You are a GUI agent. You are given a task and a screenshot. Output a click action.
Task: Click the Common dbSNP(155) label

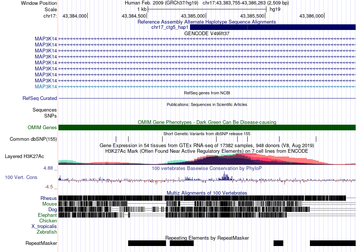(33, 139)
